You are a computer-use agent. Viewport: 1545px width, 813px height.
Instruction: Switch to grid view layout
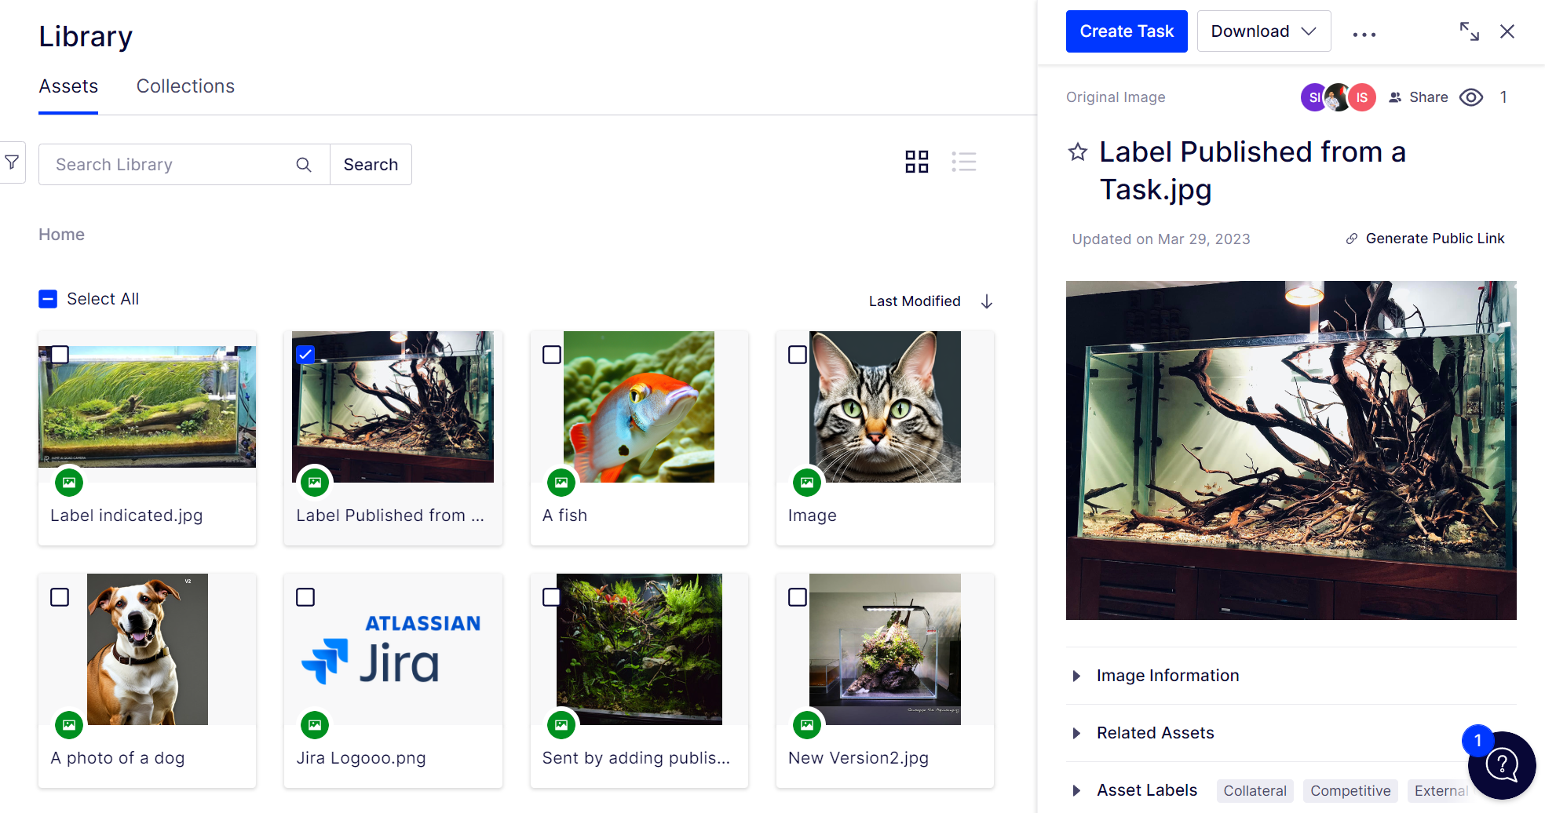916,162
